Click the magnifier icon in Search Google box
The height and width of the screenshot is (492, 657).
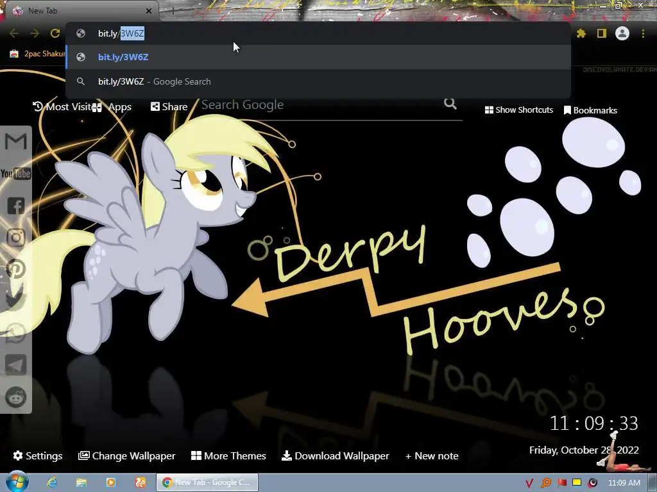point(450,103)
